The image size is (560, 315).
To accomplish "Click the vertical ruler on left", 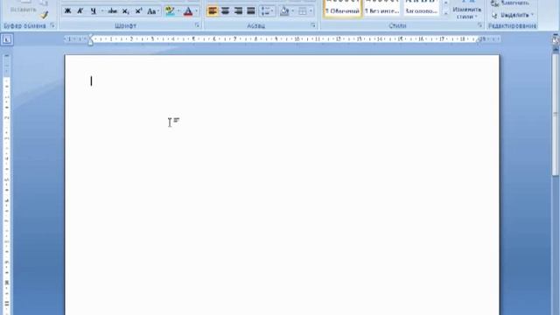I will click(x=7, y=185).
